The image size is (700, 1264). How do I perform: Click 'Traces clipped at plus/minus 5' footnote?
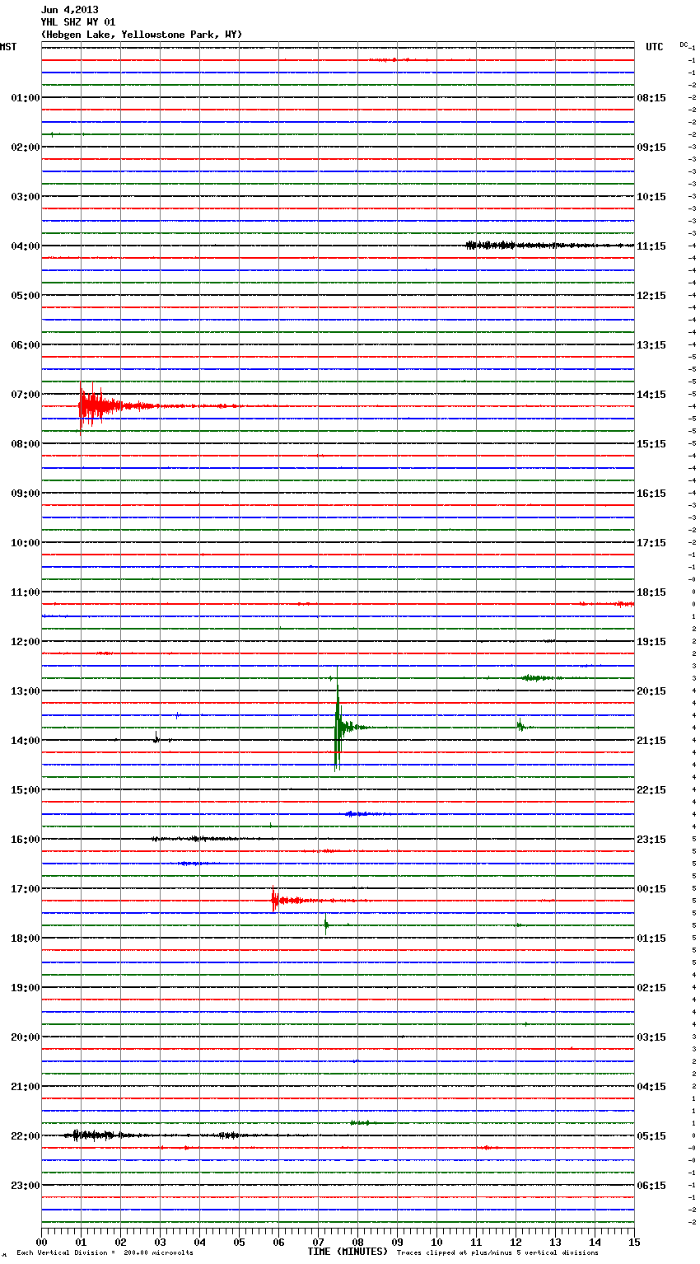pyautogui.click(x=497, y=1252)
